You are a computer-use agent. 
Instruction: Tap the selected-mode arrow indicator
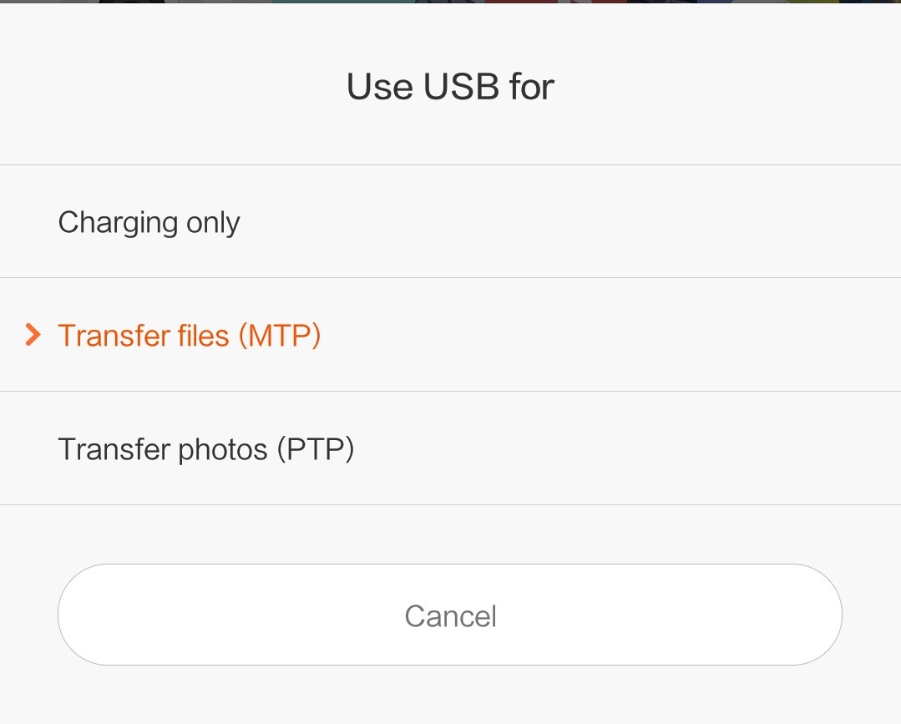[x=33, y=335]
